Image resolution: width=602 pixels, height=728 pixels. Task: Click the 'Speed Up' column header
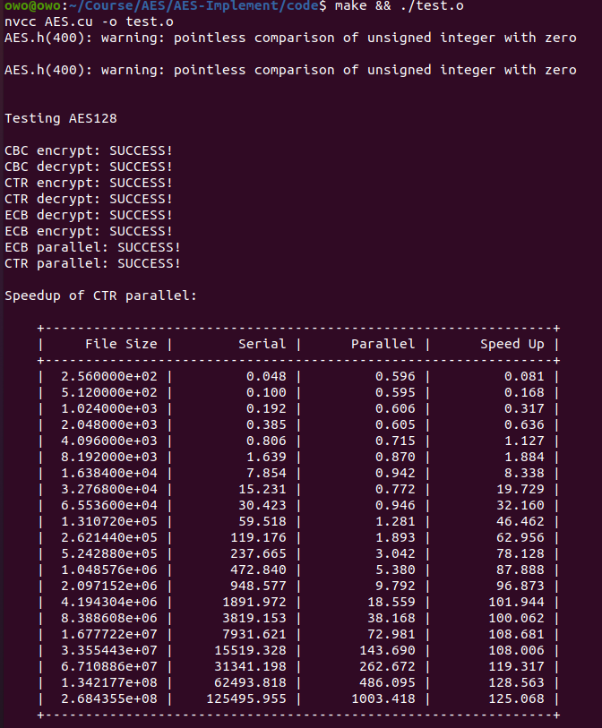(512, 344)
